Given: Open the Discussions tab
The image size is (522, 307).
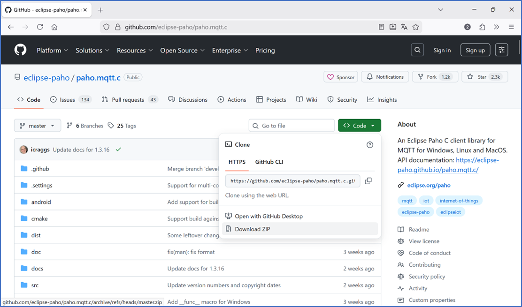Looking at the screenshot, I should coord(188,100).
